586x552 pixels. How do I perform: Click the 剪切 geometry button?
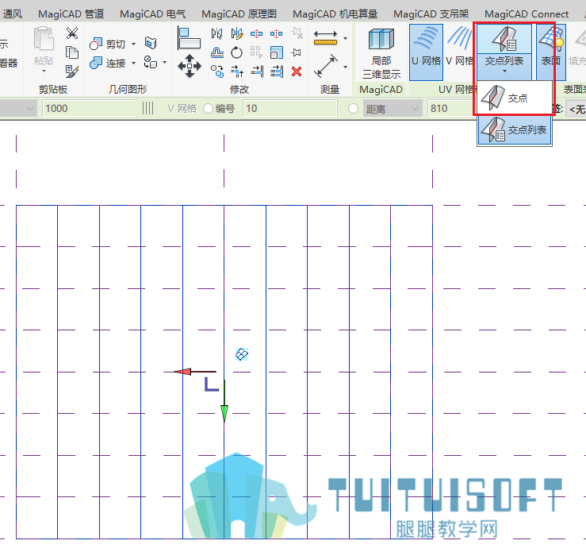[108, 44]
